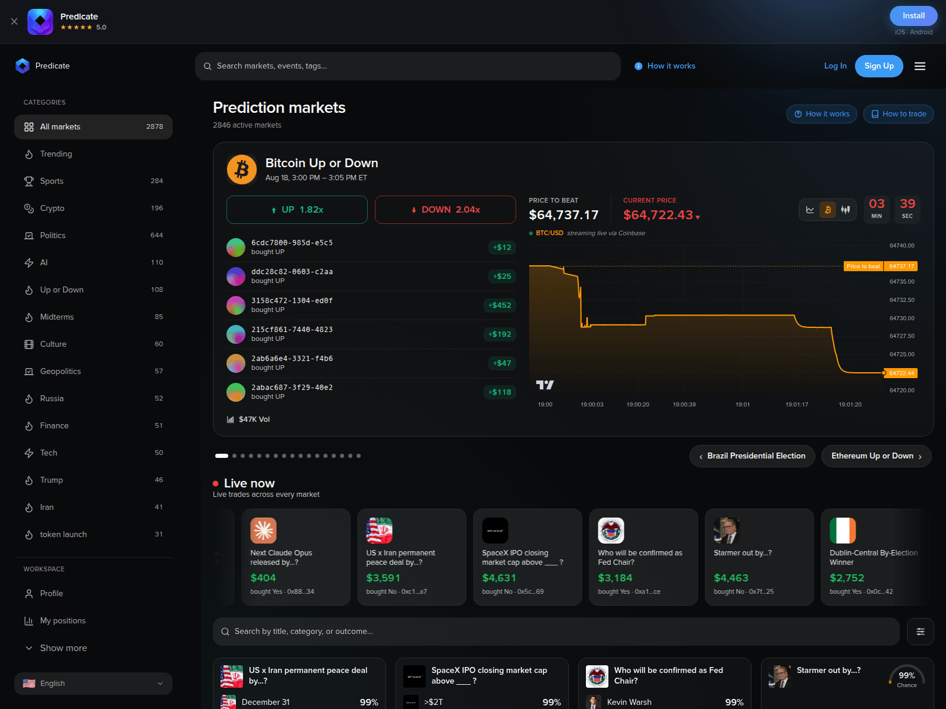Go to next: Ethereum Up or Down

tap(876, 456)
